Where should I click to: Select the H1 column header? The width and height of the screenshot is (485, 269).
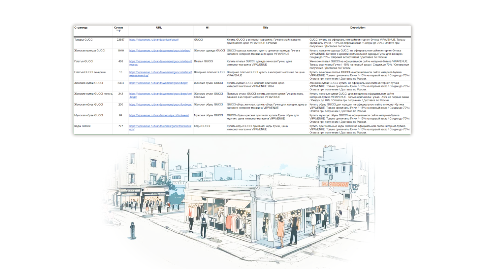click(208, 28)
